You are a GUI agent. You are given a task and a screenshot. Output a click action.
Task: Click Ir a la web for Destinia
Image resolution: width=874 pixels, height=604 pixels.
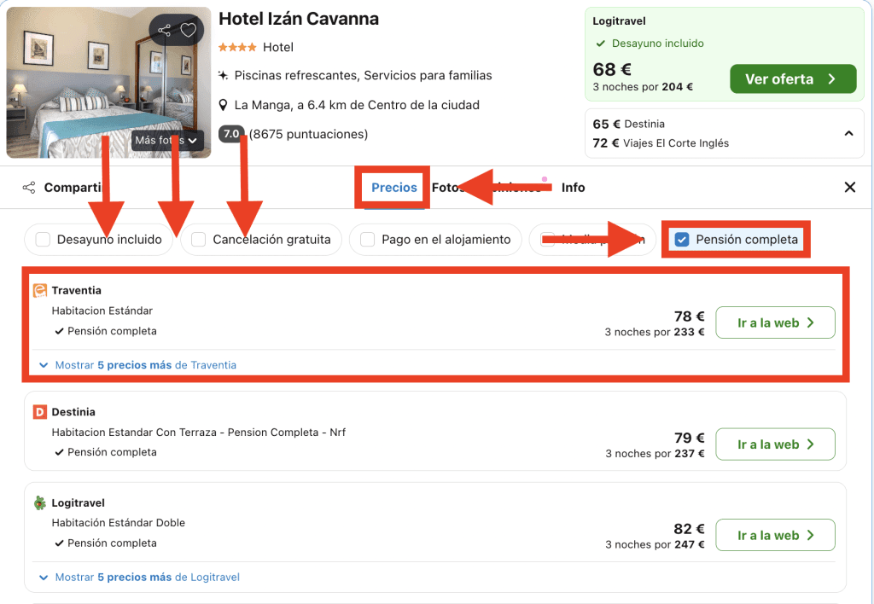coord(775,444)
